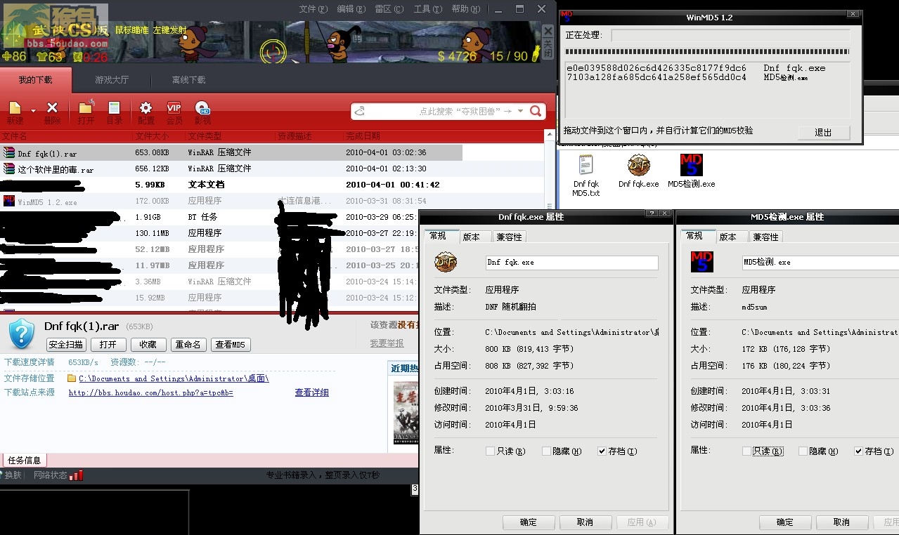
Task: Toggle 隐藏 checkbox in Dnf fqk.exe properties
Action: pos(546,451)
